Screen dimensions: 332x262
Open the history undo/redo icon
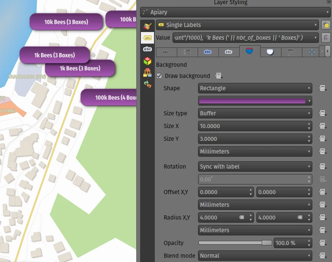click(147, 84)
